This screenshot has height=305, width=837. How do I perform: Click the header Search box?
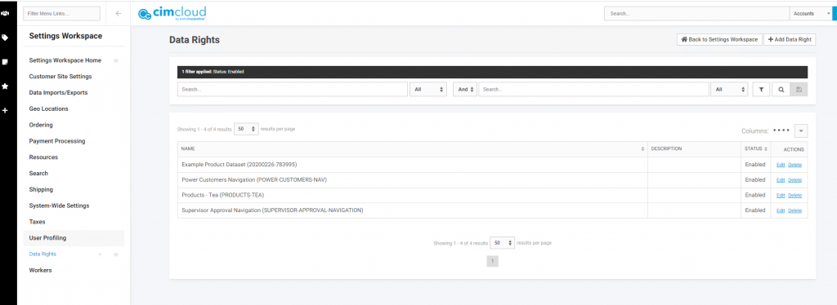pyautogui.click(x=696, y=13)
